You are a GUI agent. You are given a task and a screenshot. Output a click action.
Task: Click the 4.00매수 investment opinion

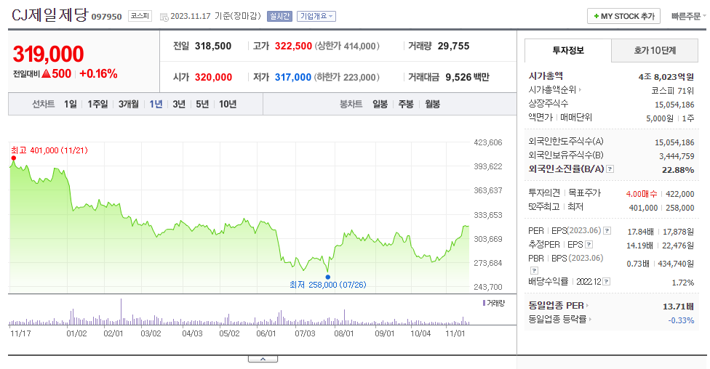642,194
